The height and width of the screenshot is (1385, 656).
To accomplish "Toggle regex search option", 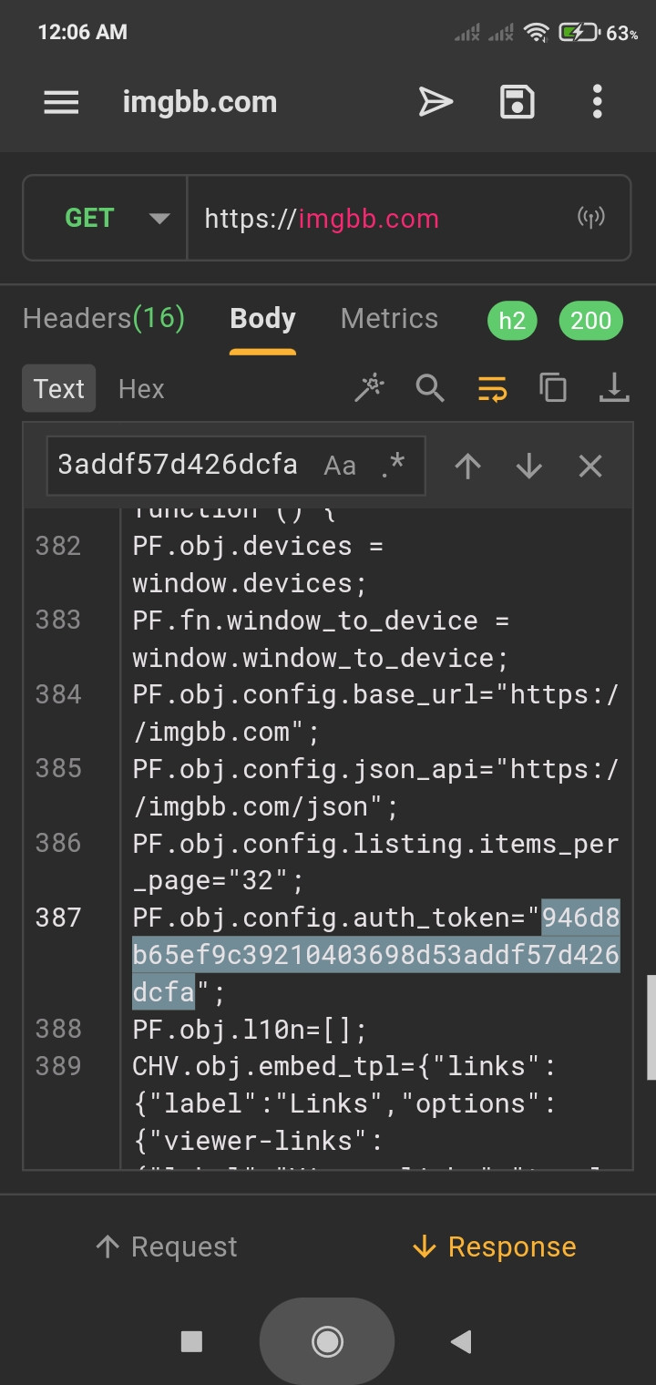I will (394, 467).
